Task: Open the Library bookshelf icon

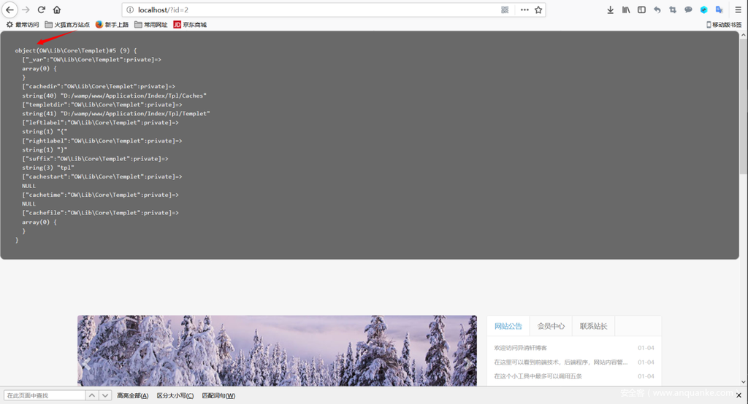Action: tap(626, 9)
